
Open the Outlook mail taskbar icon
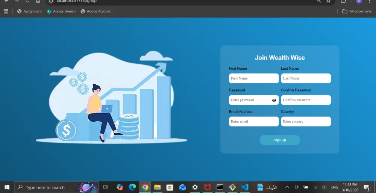pyautogui.click(x=182, y=187)
